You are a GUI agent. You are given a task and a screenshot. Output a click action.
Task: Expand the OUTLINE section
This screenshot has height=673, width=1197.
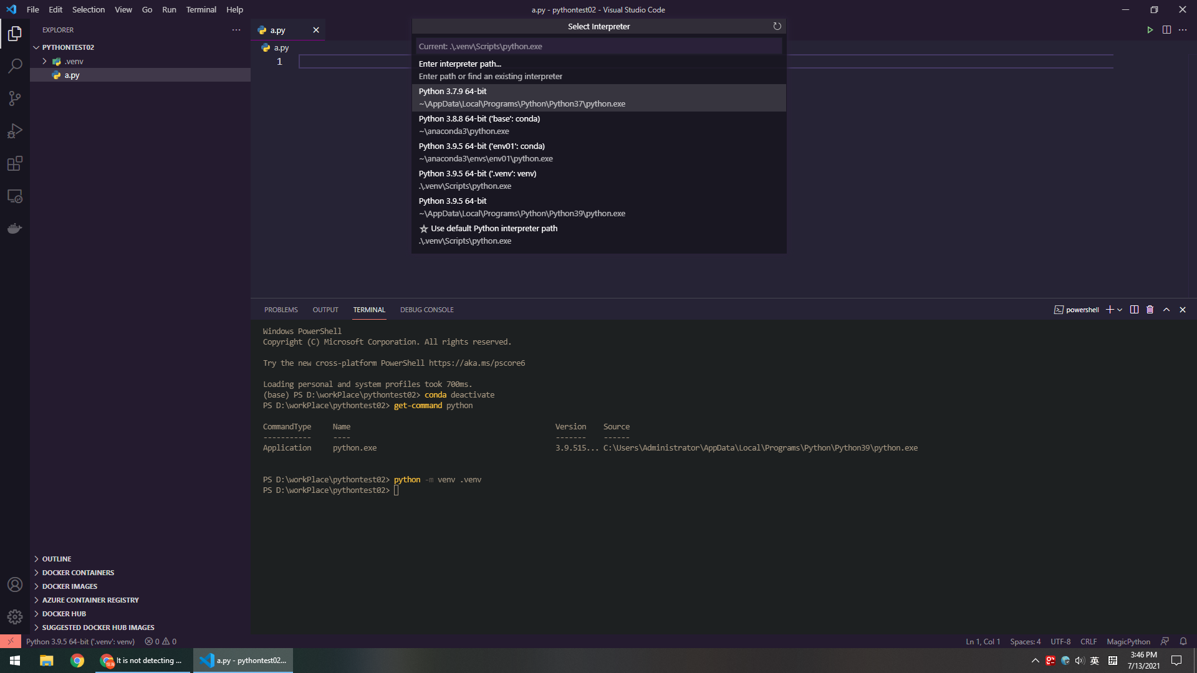(x=56, y=558)
